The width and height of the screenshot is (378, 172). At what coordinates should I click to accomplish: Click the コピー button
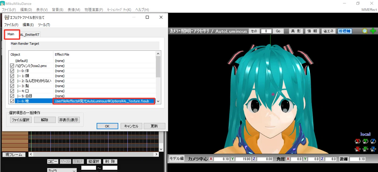[x=53, y=161]
